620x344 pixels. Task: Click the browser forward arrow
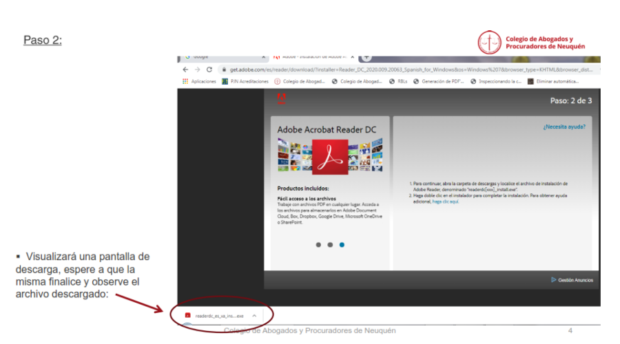click(197, 69)
